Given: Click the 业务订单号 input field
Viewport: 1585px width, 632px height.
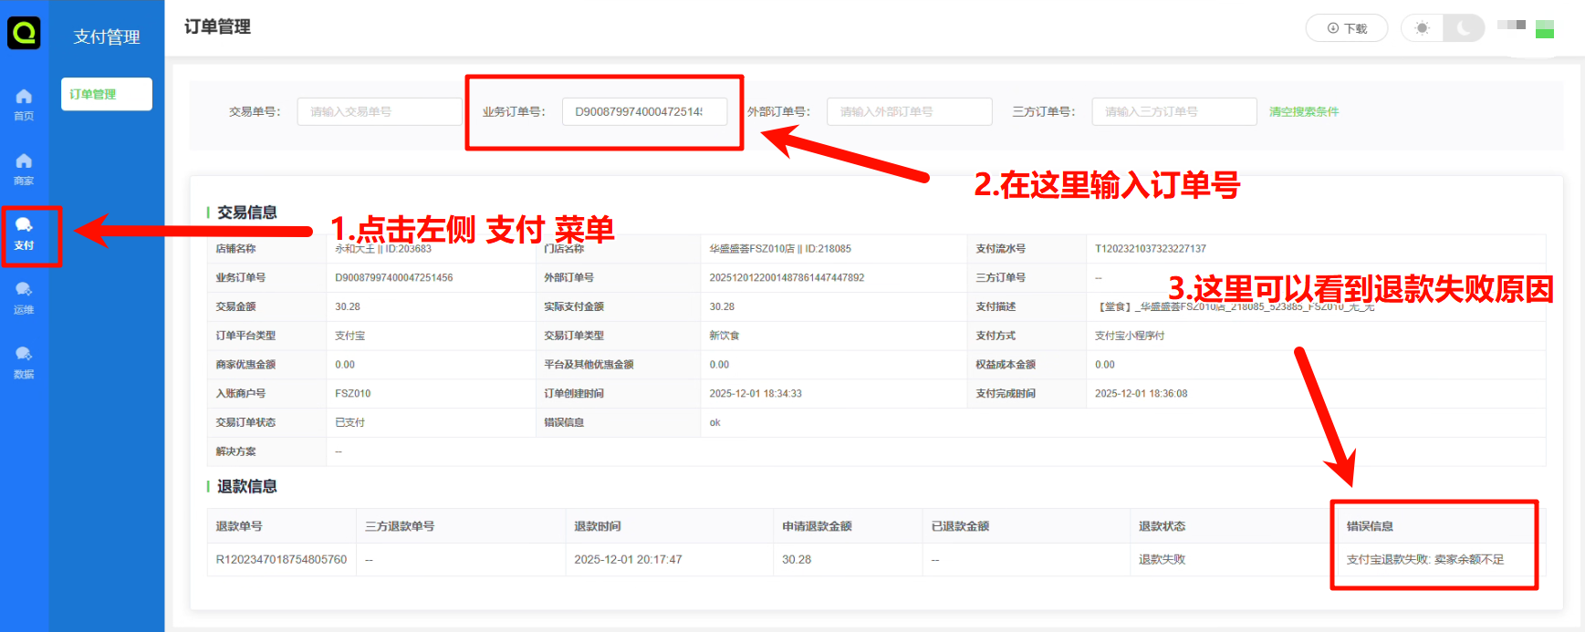Looking at the screenshot, I should click(x=643, y=112).
